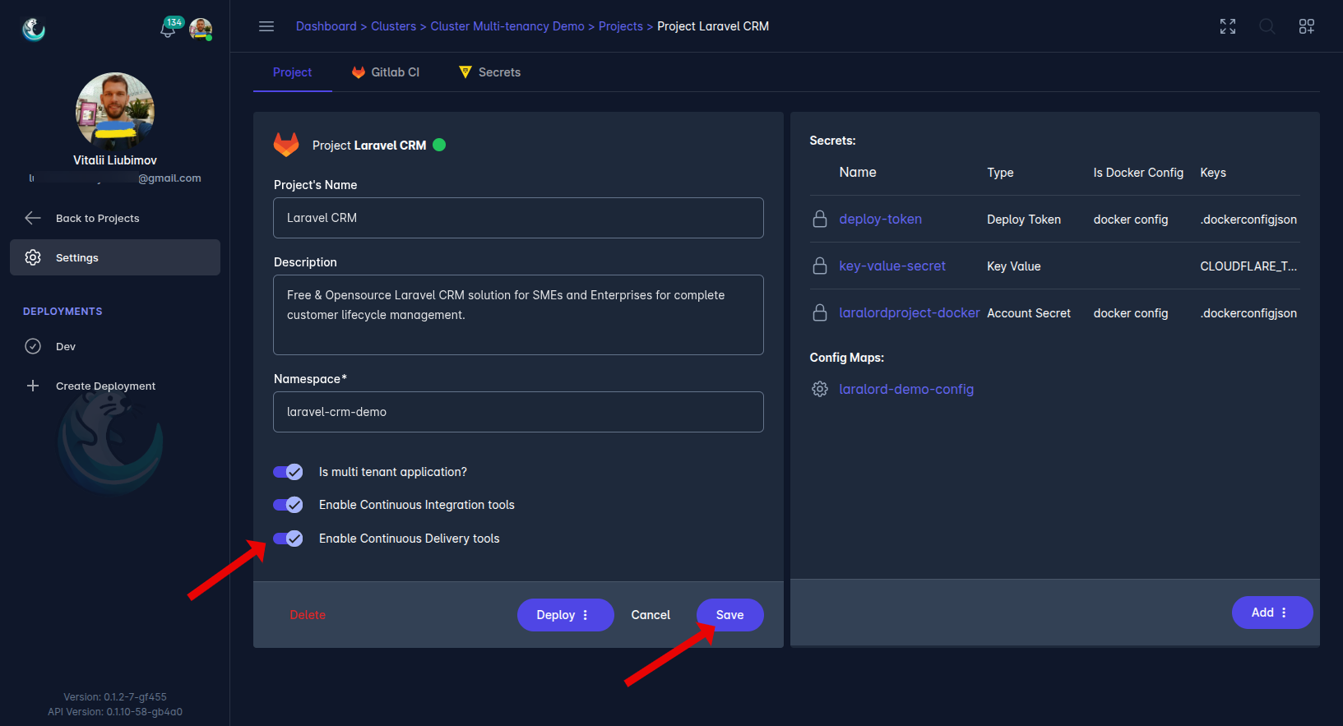Click the Settings gear icon in the sidebar
The width and height of the screenshot is (1343, 726).
click(x=33, y=257)
